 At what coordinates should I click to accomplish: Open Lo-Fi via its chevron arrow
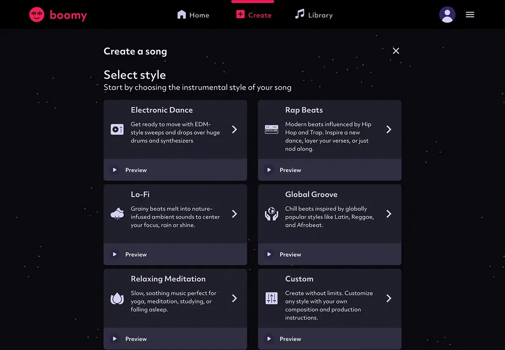(x=234, y=214)
